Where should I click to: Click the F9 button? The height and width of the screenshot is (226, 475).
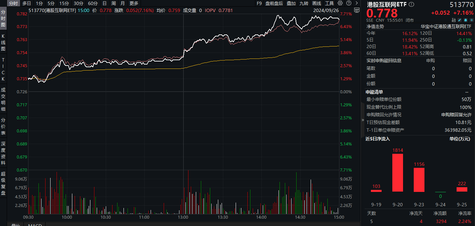(259, 3)
